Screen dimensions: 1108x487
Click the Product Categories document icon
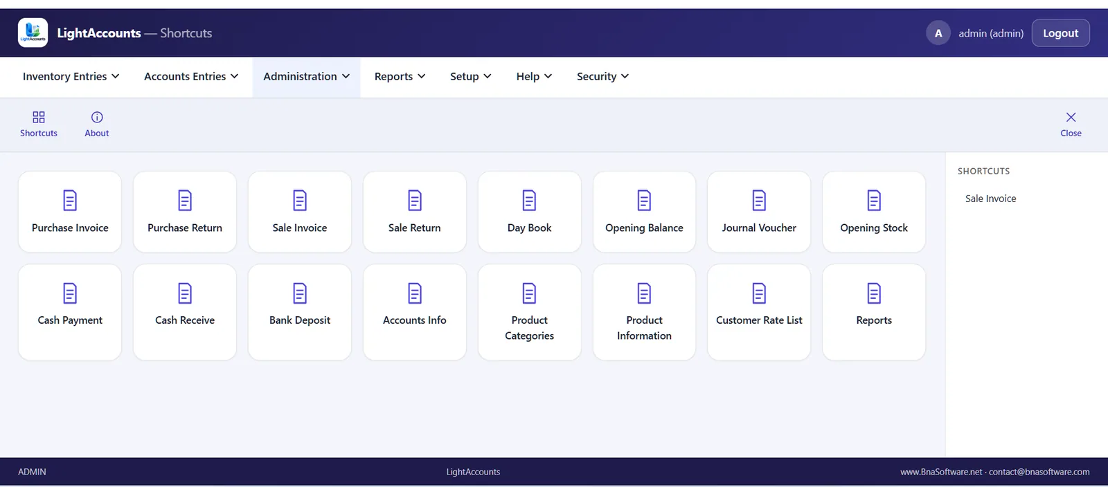tap(529, 293)
